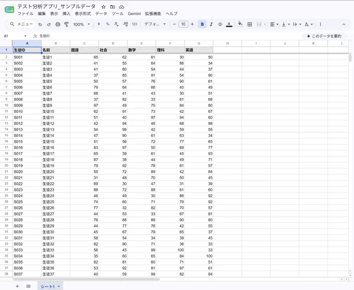Image resolution: width=354 pixels, height=290 pixels.
Task: Open the more options three-dot menu
Action: point(320,24)
